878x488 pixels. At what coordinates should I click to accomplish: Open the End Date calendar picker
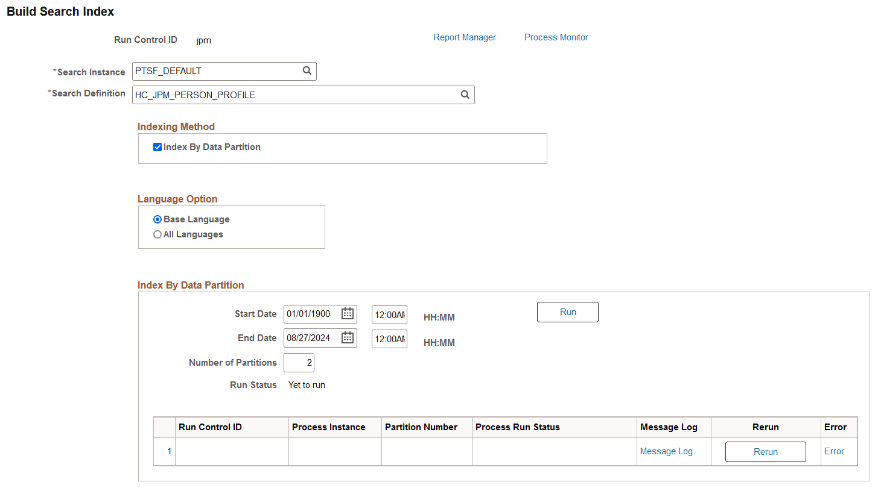click(x=347, y=337)
